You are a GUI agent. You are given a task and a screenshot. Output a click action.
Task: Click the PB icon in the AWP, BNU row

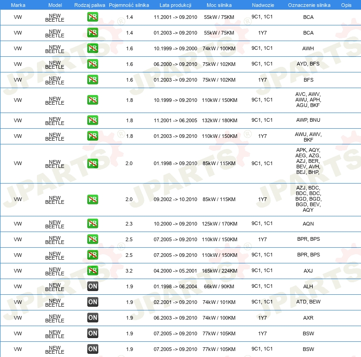[x=92, y=120]
